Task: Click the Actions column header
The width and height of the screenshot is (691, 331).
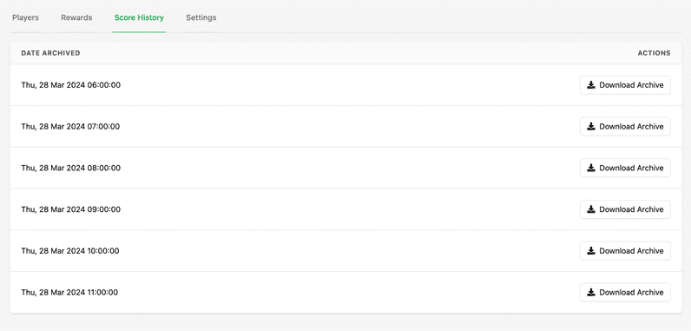Action: pyautogui.click(x=654, y=53)
